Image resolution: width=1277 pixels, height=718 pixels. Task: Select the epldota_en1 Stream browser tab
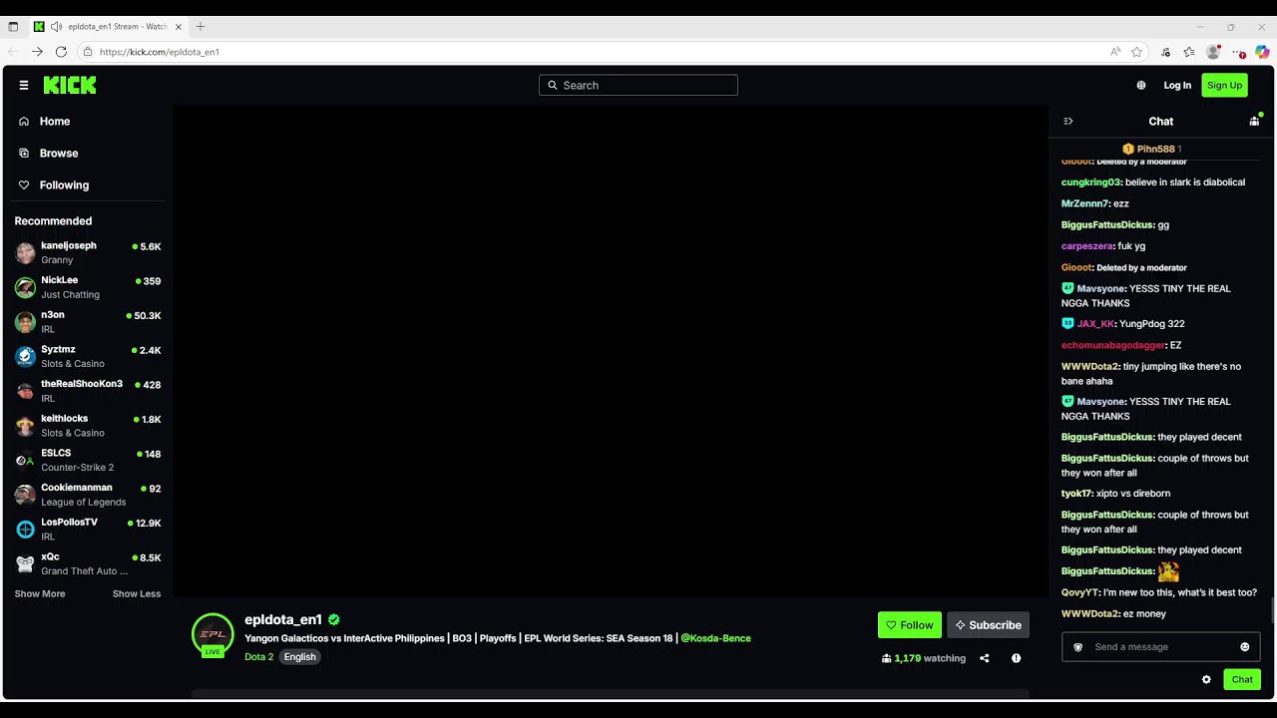(x=108, y=27)
